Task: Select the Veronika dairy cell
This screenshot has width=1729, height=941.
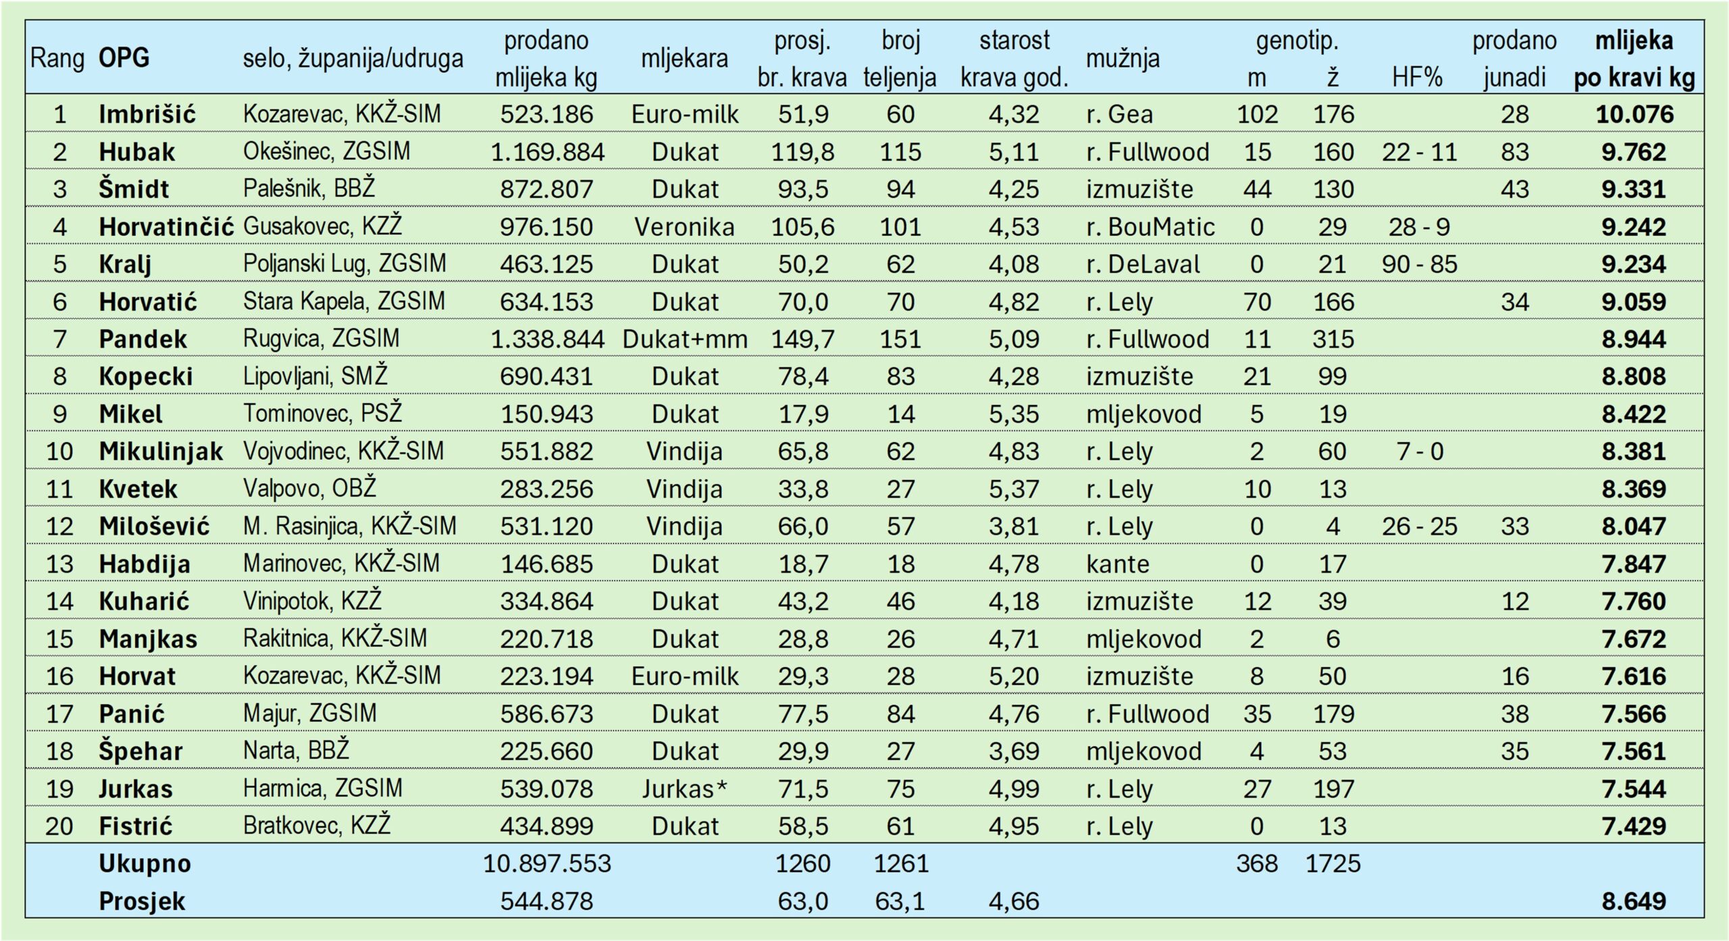Action: [684, 227]
